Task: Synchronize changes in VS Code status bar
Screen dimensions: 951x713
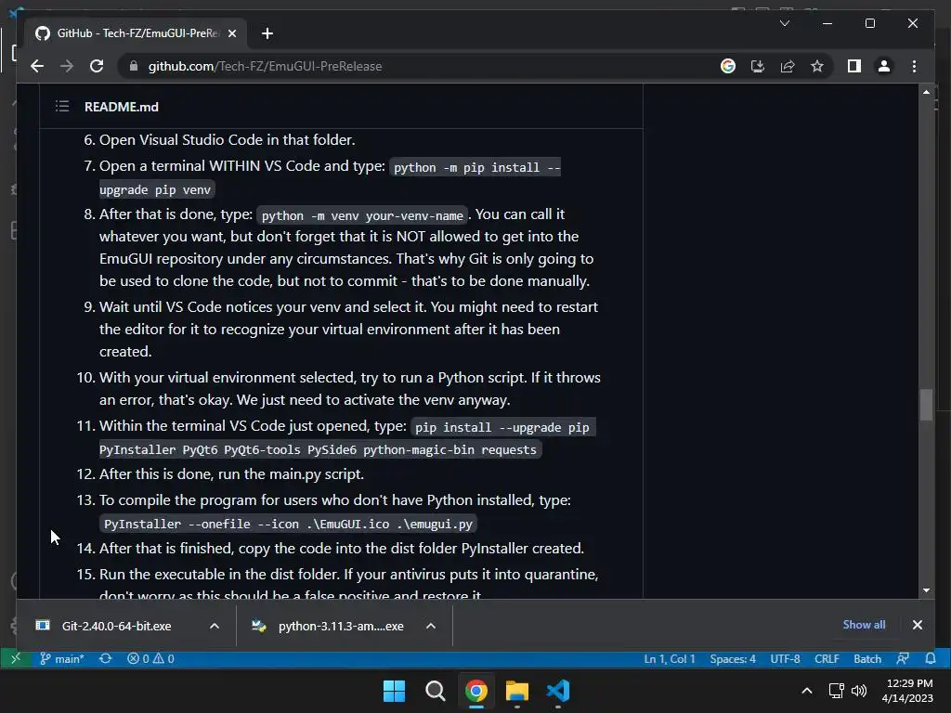Action: (106, 658)
